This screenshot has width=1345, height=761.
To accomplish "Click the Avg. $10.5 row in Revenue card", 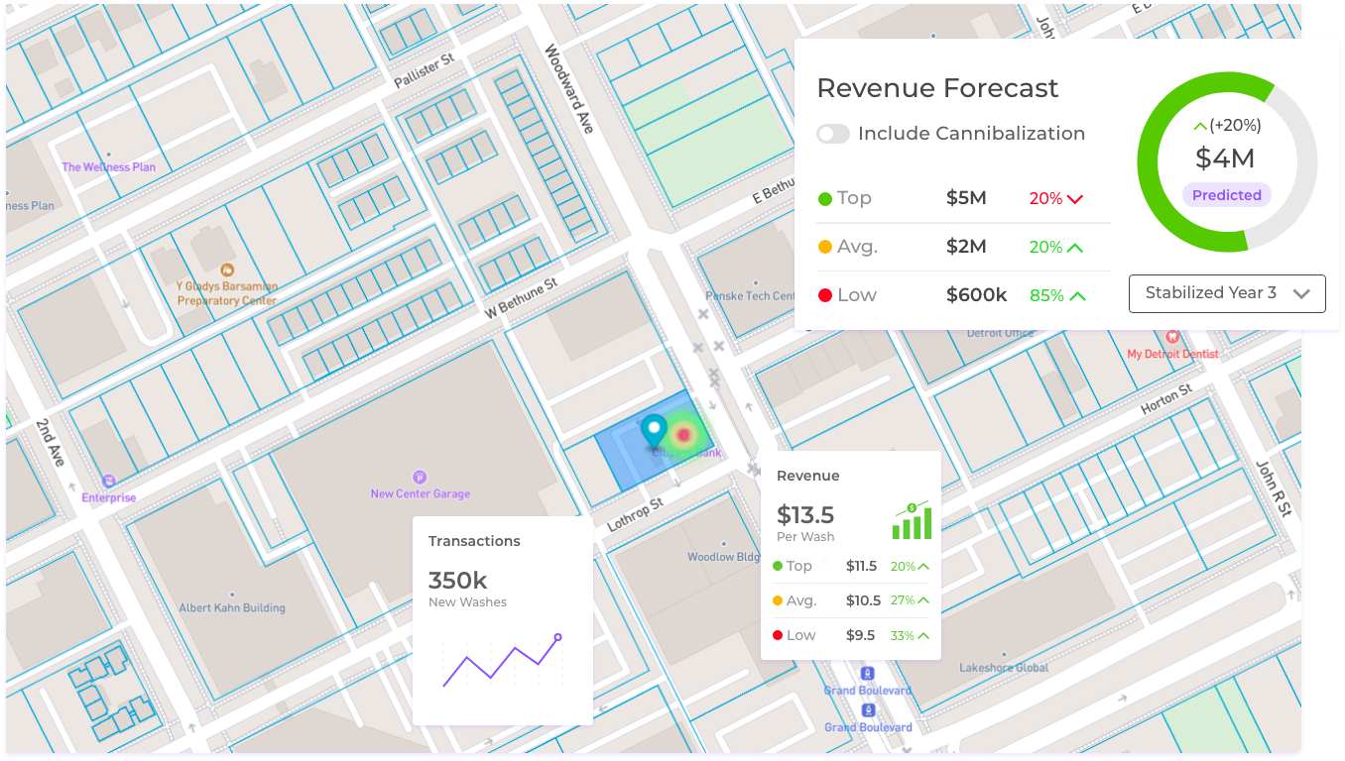I will pyautogui.click(x=851, y=600).
